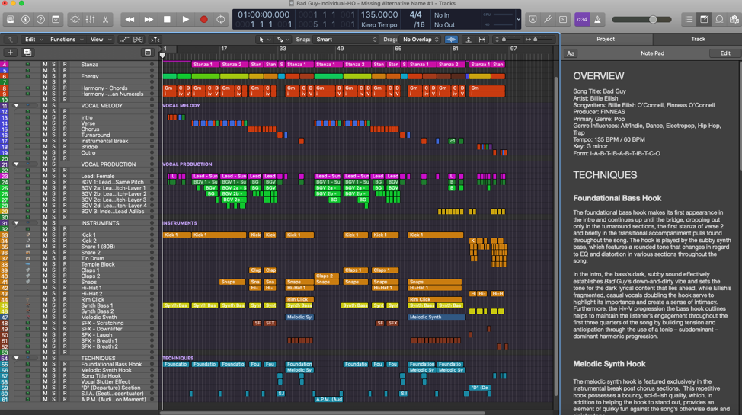Click the Aa font button in Note Pad
Screen dimensions: 742x415
click(571, 53)
